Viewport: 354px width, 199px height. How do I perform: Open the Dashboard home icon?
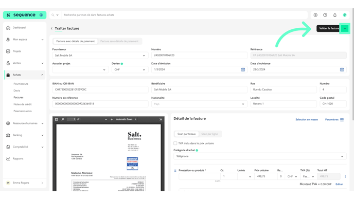pyautogui.click(x=8, y=28)
